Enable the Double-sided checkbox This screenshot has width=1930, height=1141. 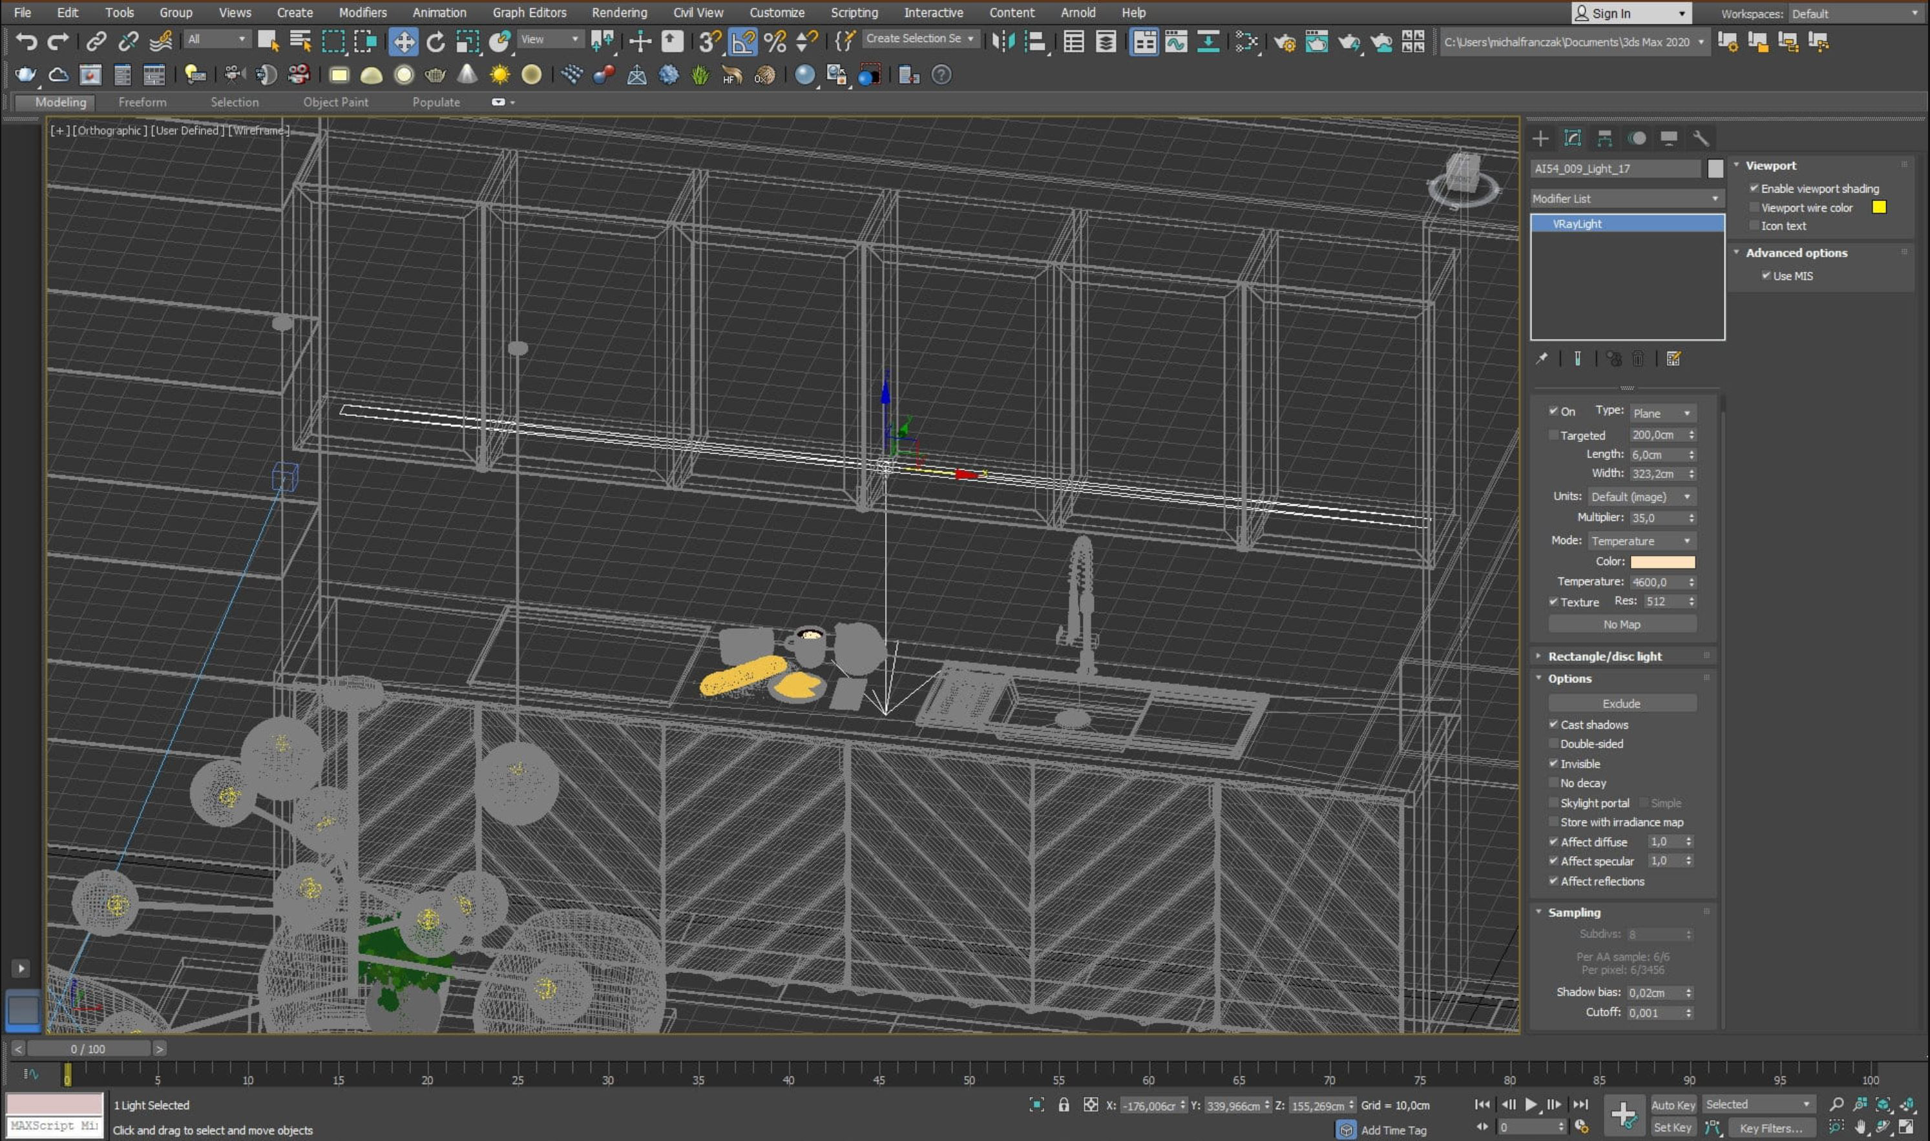pos(1553,744)
